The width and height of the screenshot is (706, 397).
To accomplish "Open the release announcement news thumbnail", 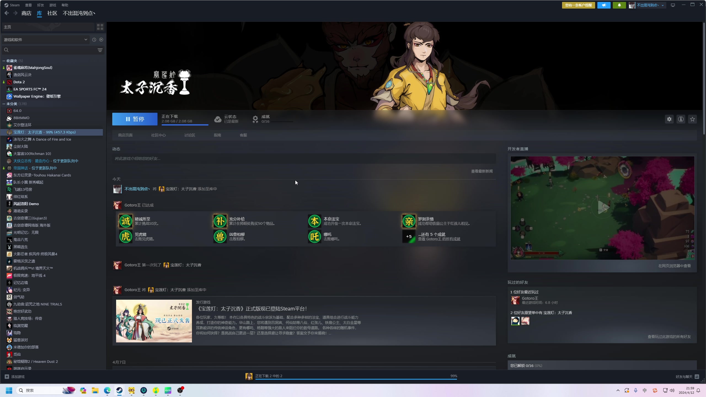I will pos(154,321).
